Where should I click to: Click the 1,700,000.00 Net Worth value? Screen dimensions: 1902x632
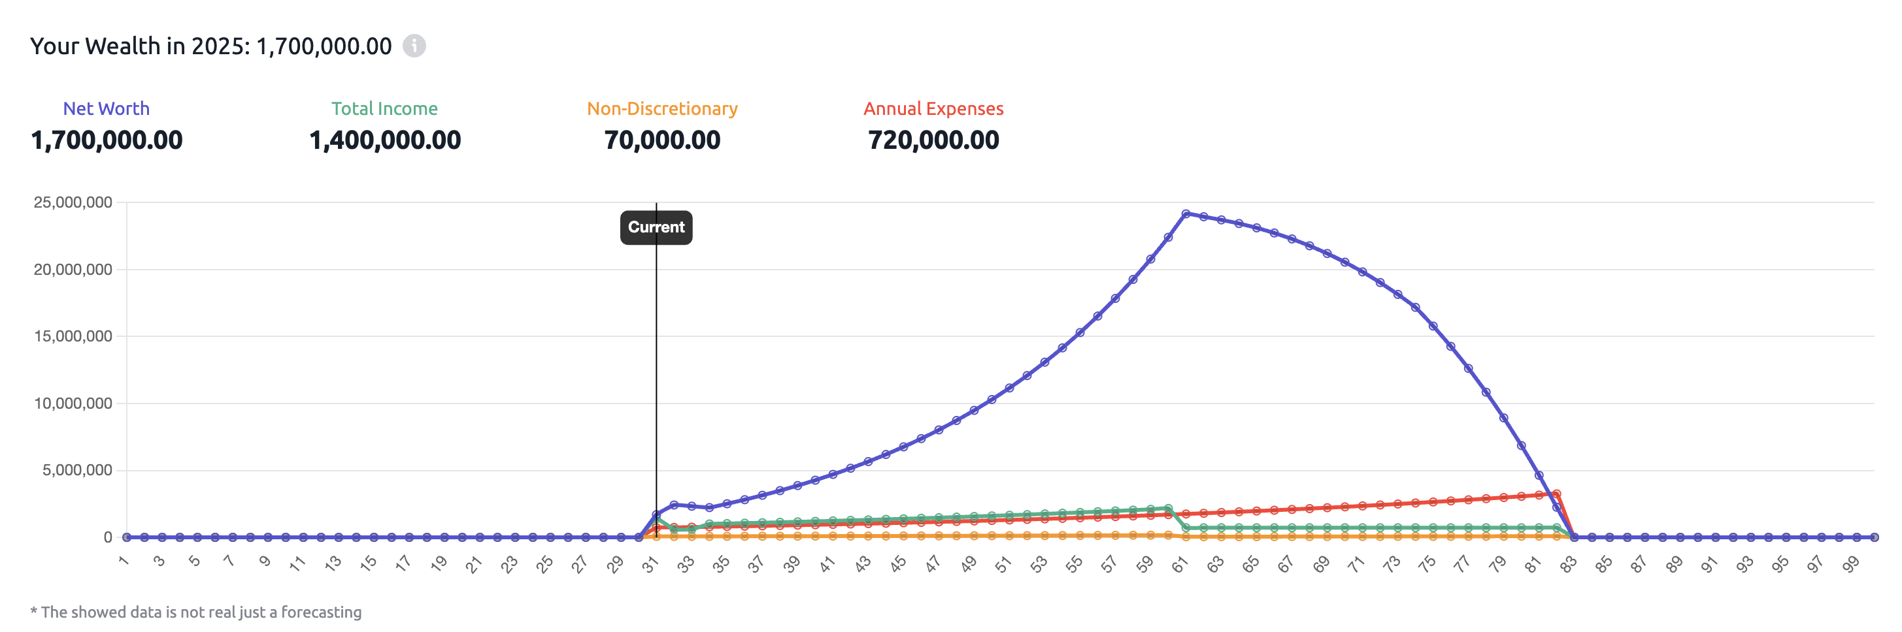click(107, 140)
